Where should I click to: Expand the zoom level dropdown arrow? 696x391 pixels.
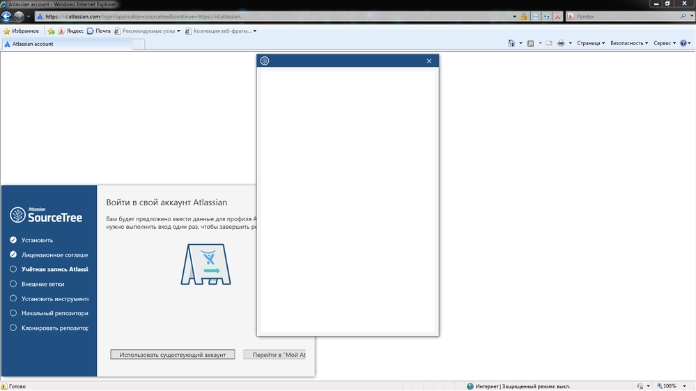point(684,387)
